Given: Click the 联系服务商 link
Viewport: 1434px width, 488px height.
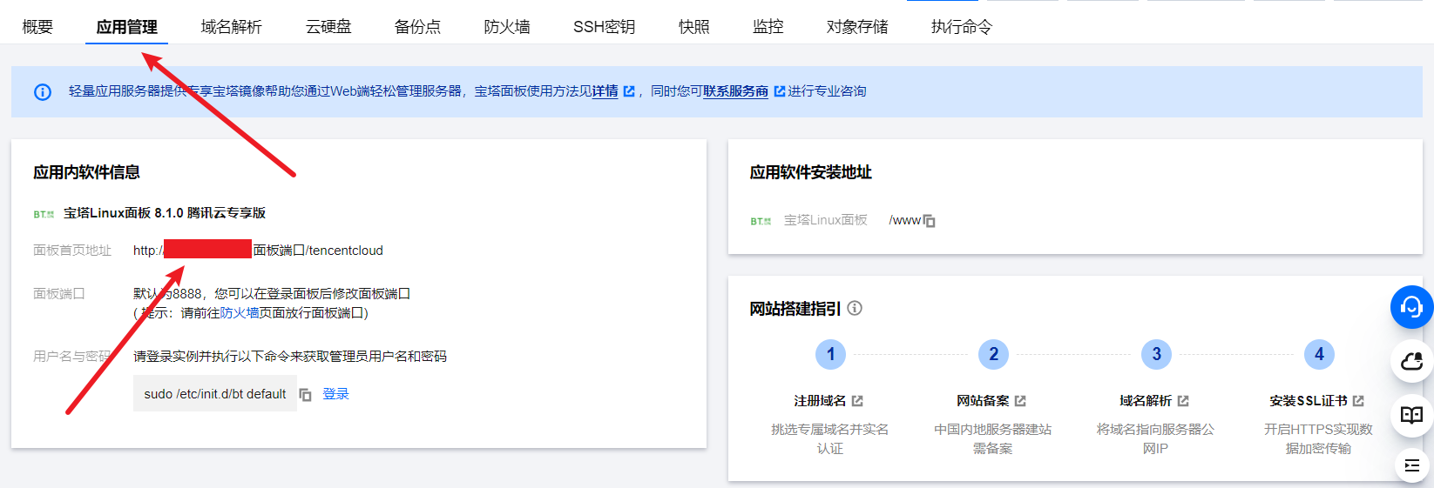Looking at the screenshot, I should 735,91.
